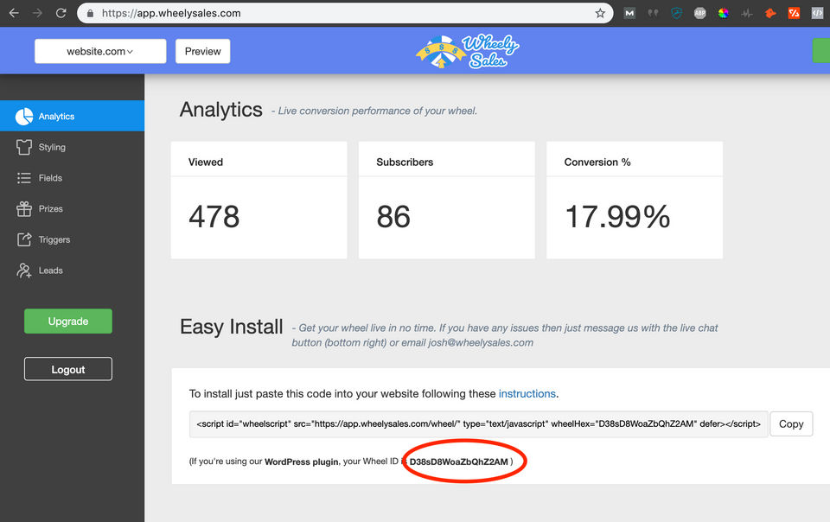The width and height of the screenshot is (830, 522).
Task: Click the Subscribers count 86
Action: (393, 217)
